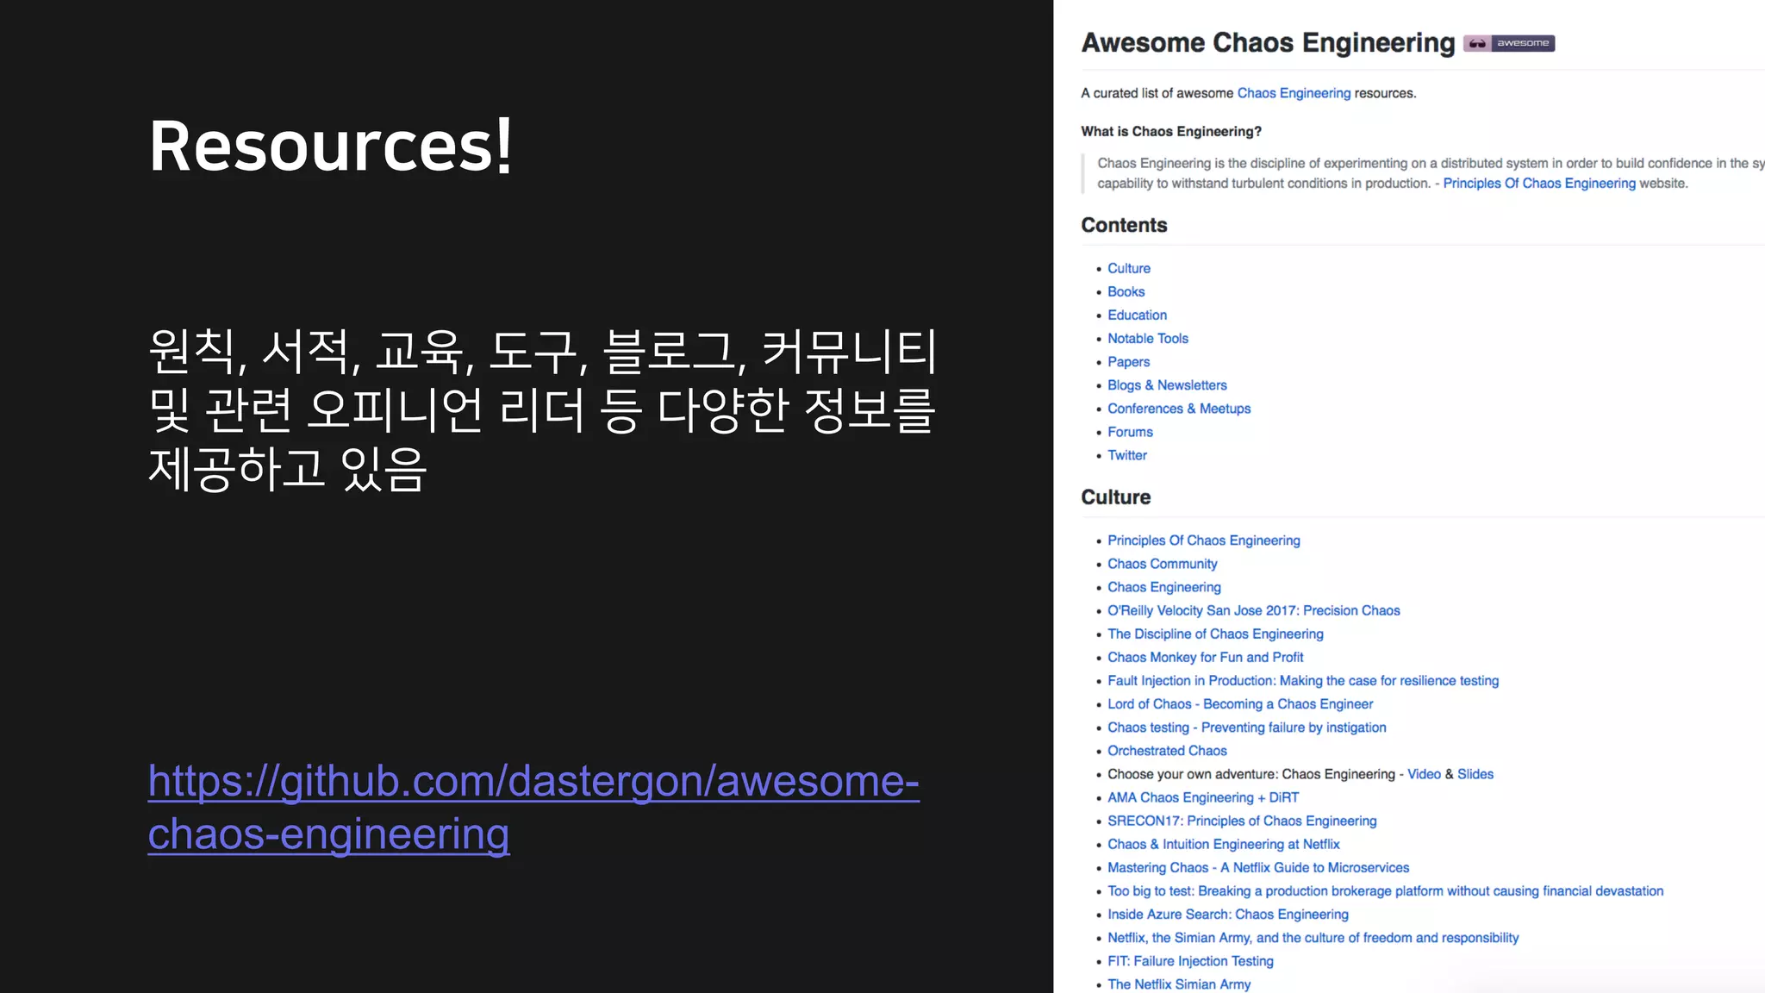The width and height of the screenshot is (1765, 993).
Task: Open Principles Of Chaos Engineering website link
Action: [1538, 184]
